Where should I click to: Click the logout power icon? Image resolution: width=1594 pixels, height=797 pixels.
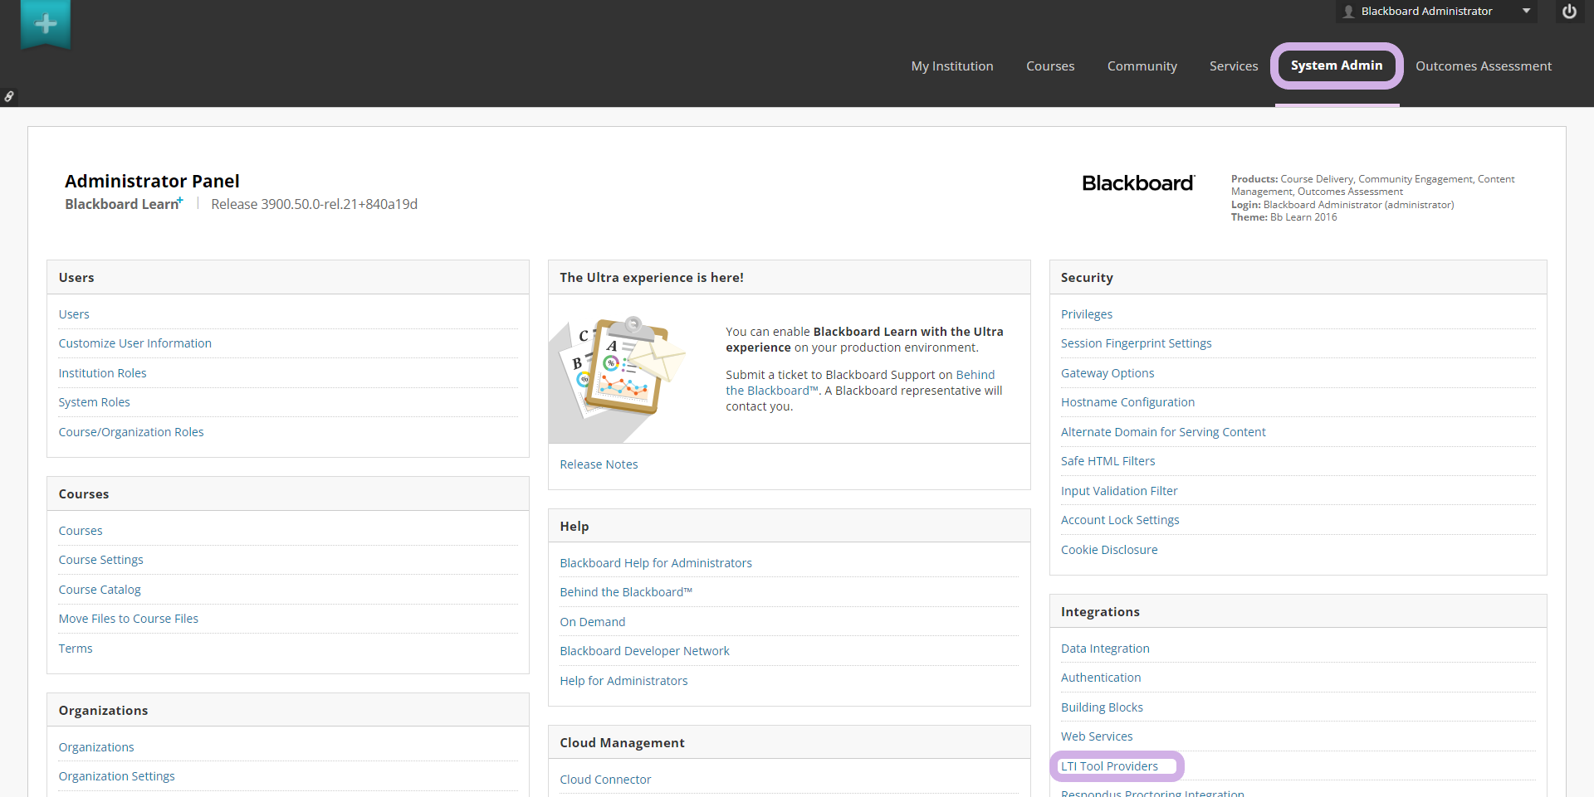pos(1569,12)
